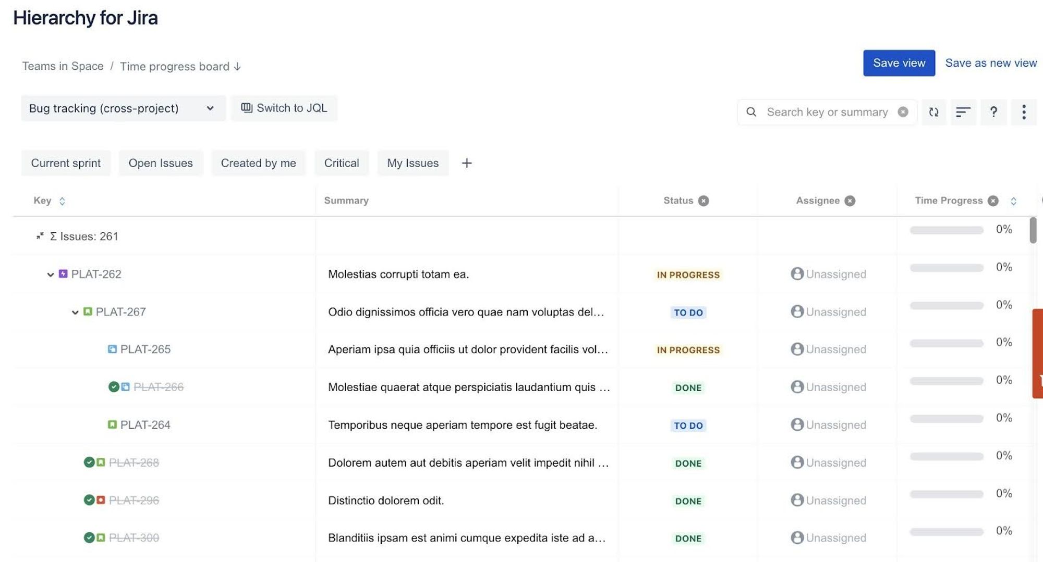The image size is (1043, 562).
Task: Open the orange feedback side tab
Action: click(1038, 354)
